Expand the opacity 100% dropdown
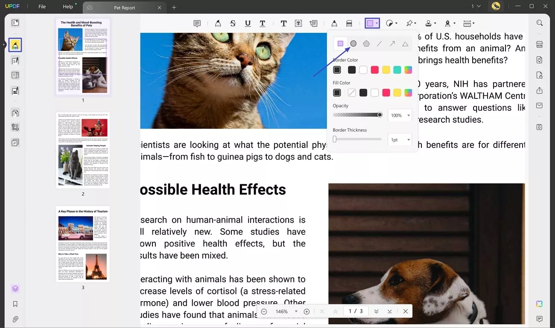This screenshot has height=328, width=555. click(x=409, y=116)
